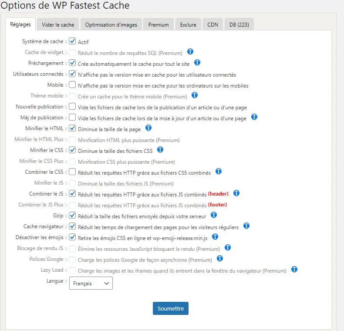Show info for Cache navigateur option
344x331 pixels.
[x=246, y=226]
